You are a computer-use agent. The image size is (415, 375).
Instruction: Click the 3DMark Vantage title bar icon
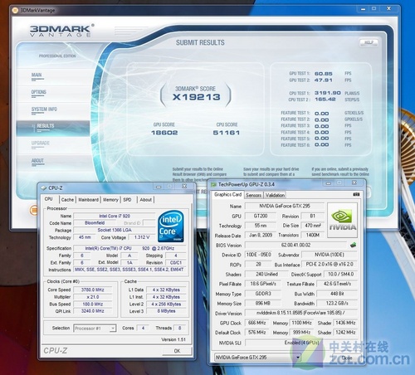tap(15, 10)
